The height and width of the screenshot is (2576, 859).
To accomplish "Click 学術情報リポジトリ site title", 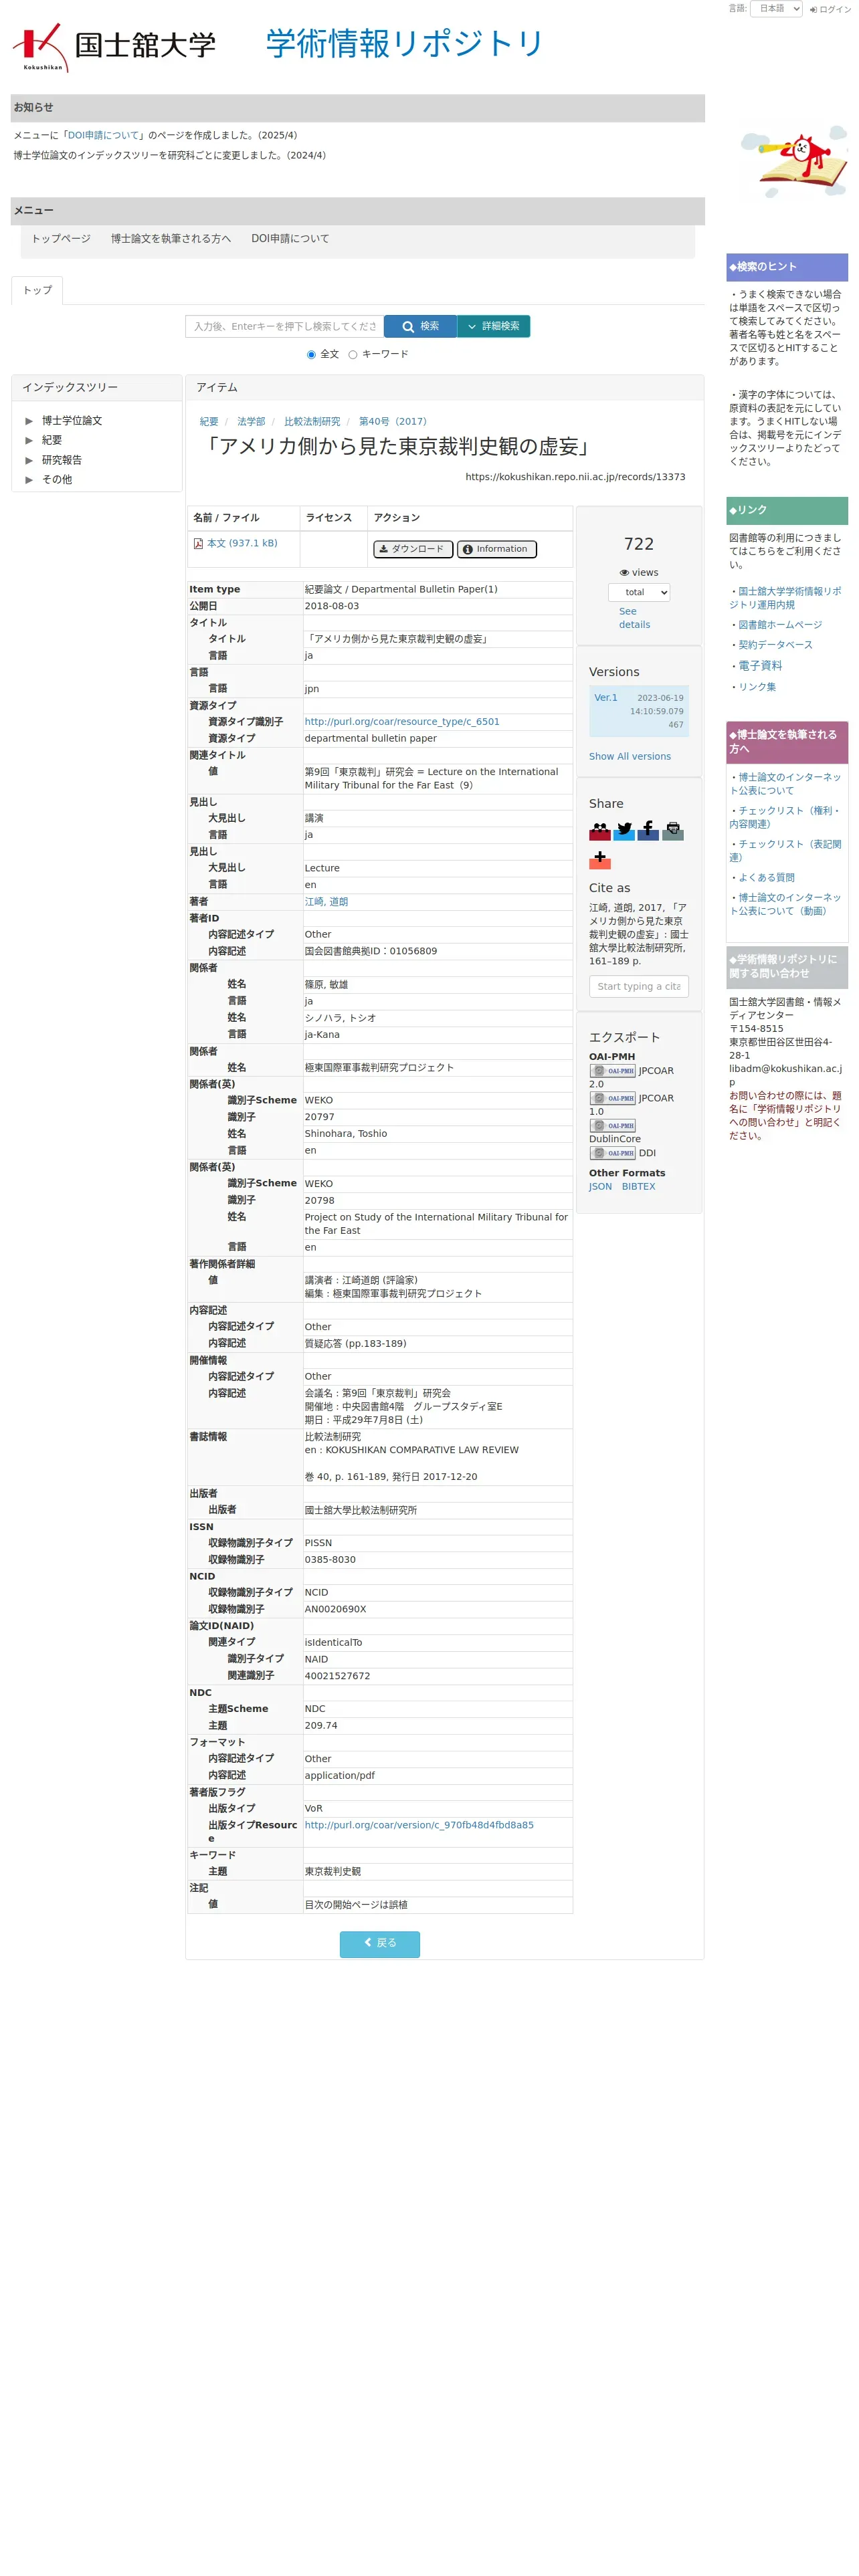I will [x=404, y=44].
